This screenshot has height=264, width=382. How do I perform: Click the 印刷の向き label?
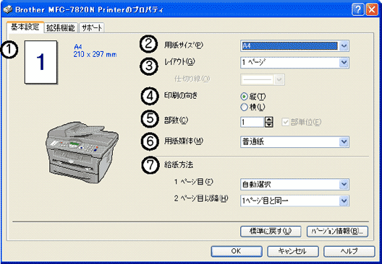[x=181, y=96]
